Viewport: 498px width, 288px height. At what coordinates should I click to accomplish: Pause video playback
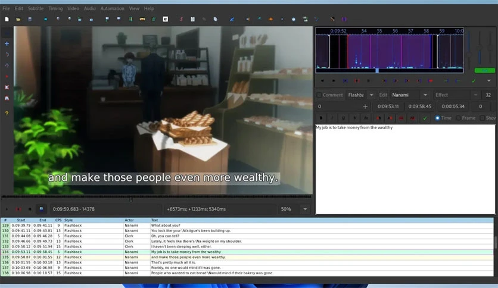30,209
